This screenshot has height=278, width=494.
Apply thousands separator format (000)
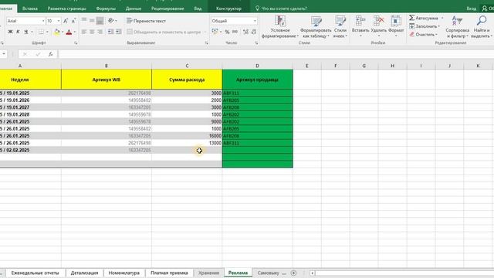pos(235,32)
